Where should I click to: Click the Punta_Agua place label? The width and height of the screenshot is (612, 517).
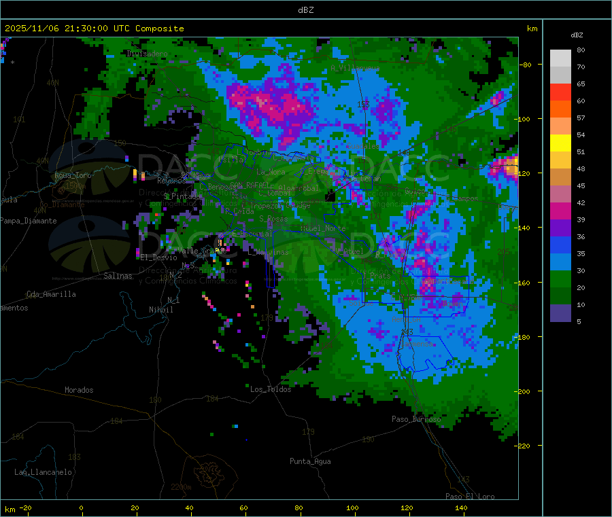310,462
